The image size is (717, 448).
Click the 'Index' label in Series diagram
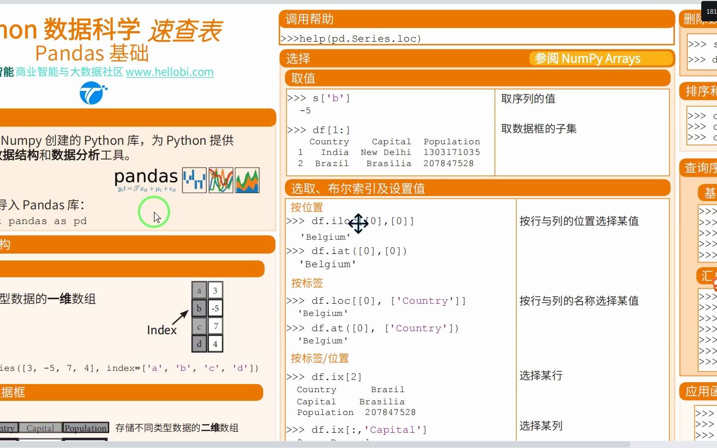(162, 330)
